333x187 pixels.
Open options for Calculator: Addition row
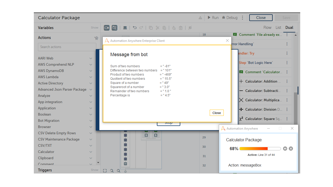coord(287,81)
